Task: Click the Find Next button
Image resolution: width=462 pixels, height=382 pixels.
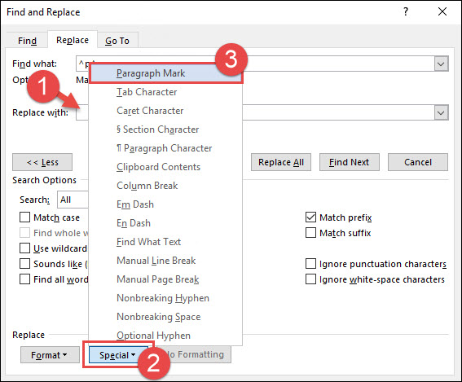Action: coord(350,162)
